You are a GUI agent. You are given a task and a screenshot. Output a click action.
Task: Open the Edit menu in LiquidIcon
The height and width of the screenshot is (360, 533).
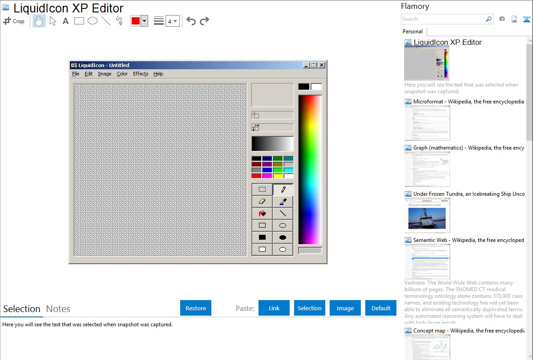(x=89, y=74)
